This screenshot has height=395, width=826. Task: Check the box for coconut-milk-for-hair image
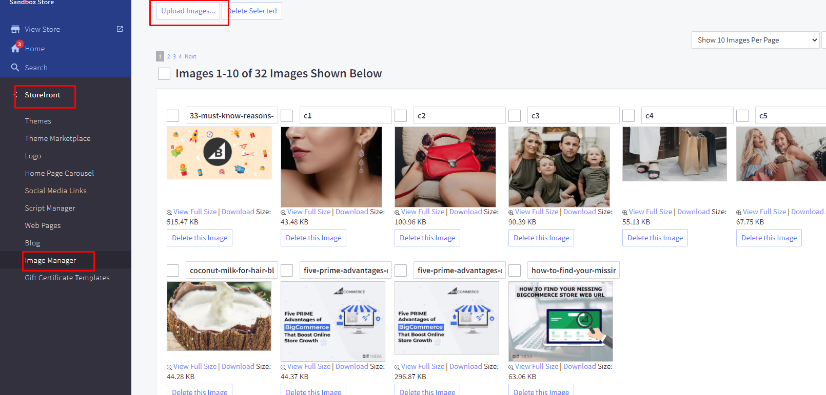(173, 271)
